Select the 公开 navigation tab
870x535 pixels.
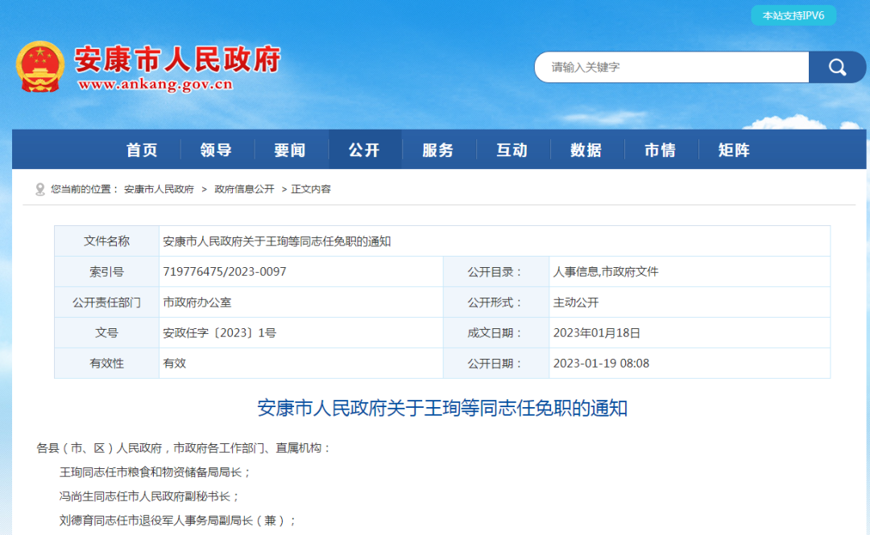(364, 150)
